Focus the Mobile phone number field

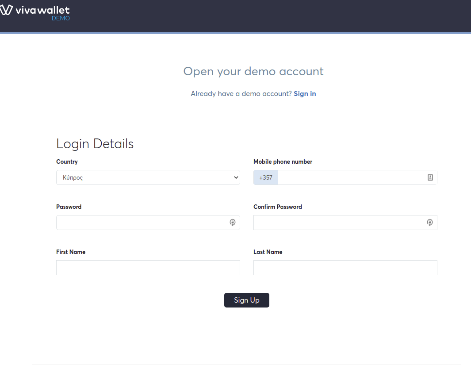pos(349,177)
